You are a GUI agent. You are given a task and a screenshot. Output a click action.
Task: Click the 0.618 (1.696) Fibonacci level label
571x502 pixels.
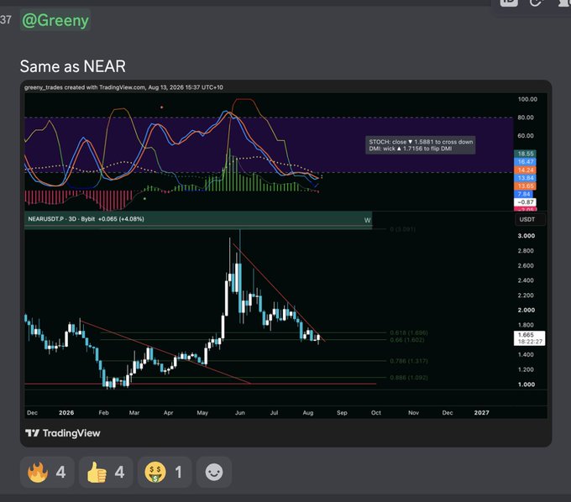click(409, 332)
